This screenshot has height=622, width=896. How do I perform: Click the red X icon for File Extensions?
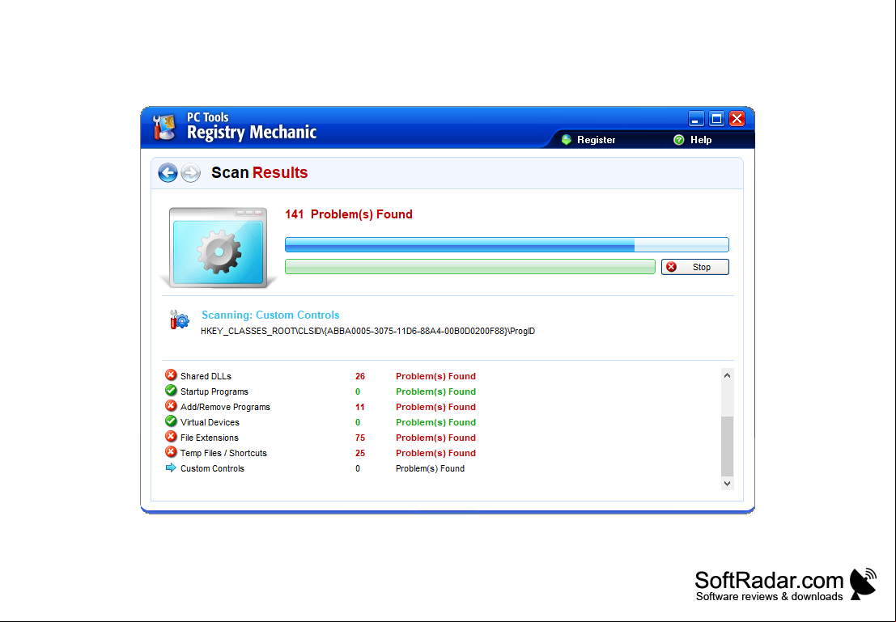point(171,437)
